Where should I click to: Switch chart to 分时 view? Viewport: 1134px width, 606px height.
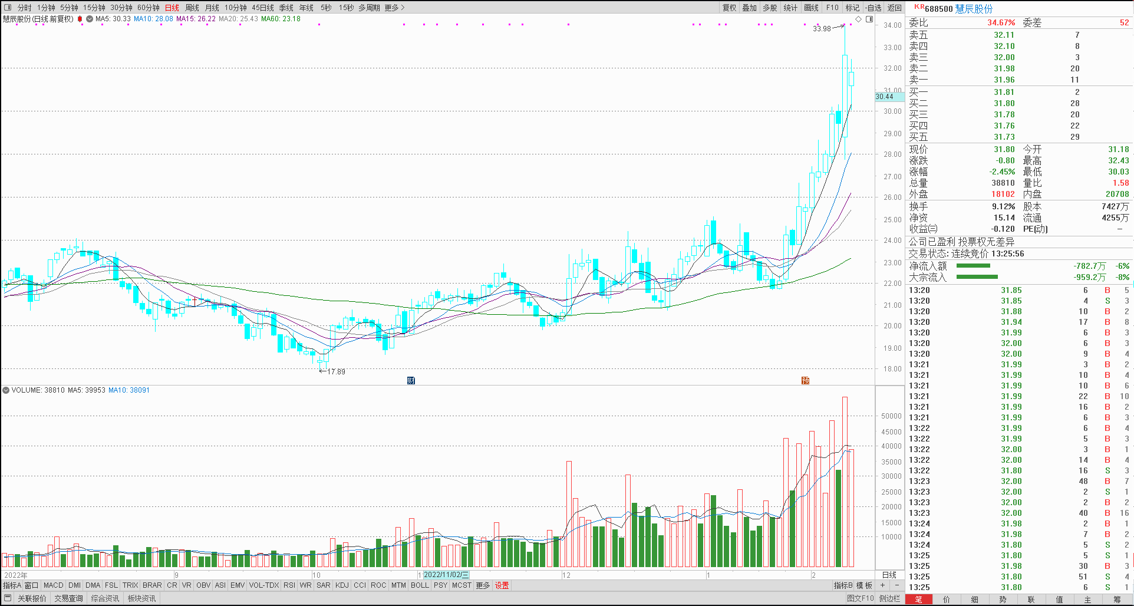[25, 8]
